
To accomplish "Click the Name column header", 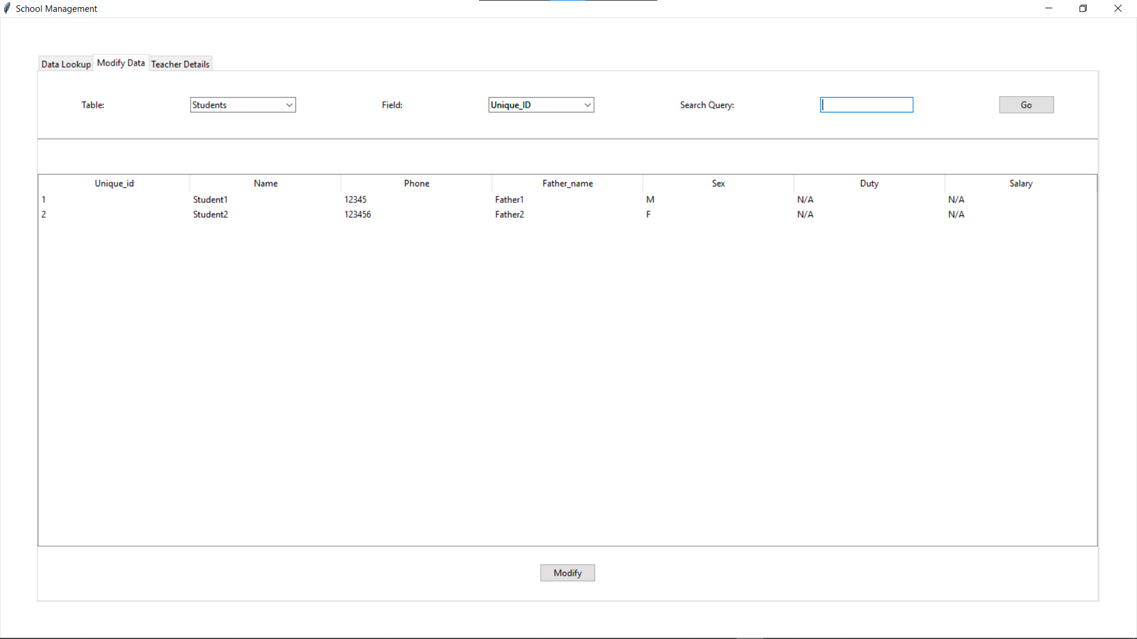I will tap(265, 183).
